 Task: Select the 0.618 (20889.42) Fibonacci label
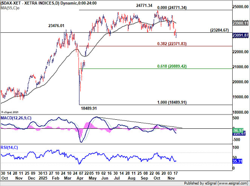coord(172,66)
